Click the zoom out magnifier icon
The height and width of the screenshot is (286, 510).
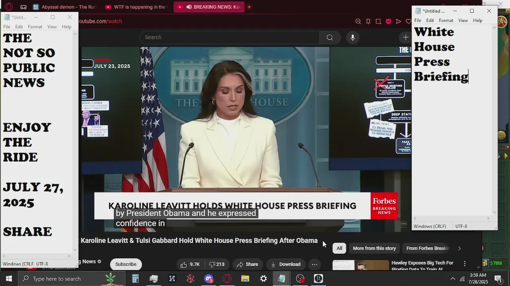tap(358, 21)
